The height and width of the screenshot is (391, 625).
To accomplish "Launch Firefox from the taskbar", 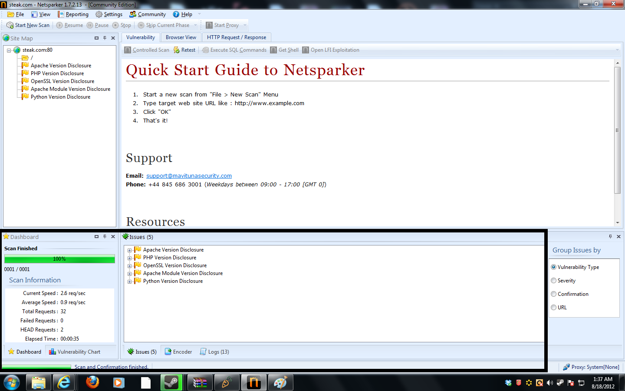I will pos(92,383).
